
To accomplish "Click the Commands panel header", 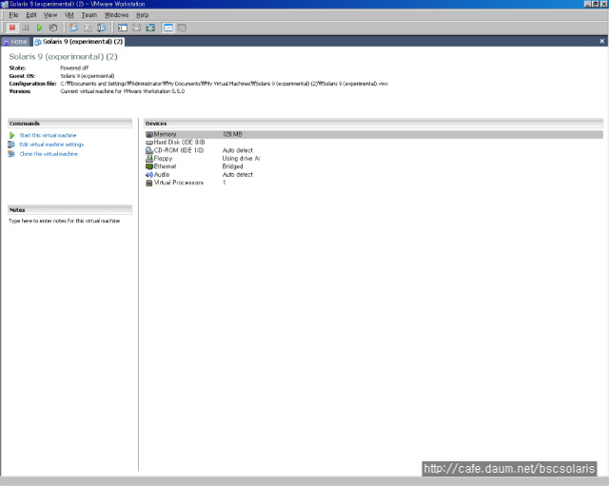I will click(x=69, y=124).
